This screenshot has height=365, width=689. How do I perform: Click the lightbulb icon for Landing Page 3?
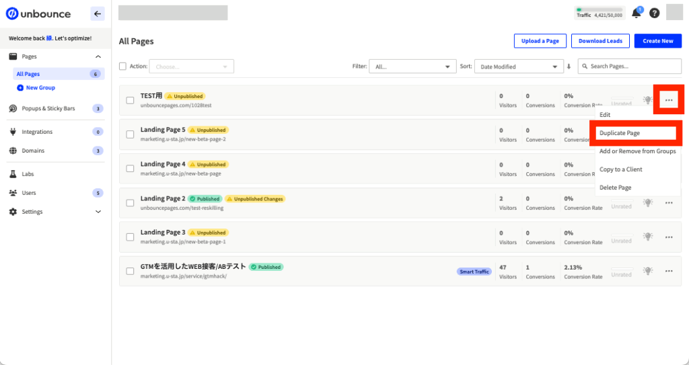point(647,237)
